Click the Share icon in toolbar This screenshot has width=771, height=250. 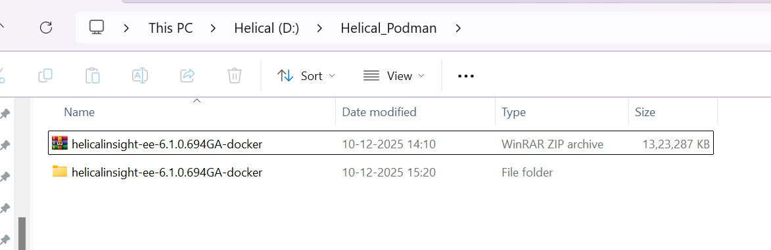187,75
